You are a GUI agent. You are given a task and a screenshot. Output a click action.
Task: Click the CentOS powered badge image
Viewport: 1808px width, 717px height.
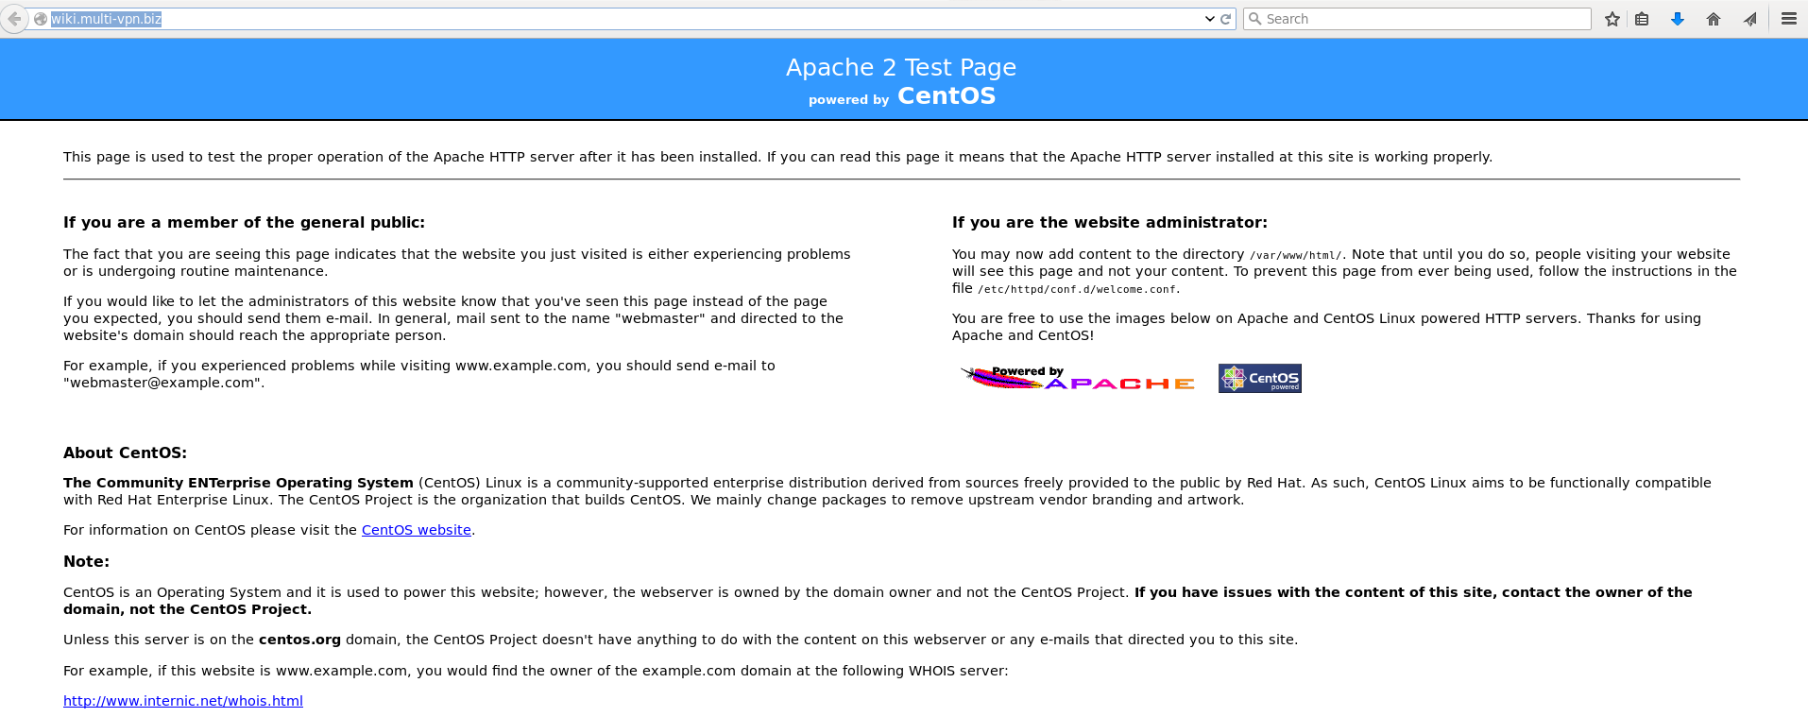(1259, 378)
